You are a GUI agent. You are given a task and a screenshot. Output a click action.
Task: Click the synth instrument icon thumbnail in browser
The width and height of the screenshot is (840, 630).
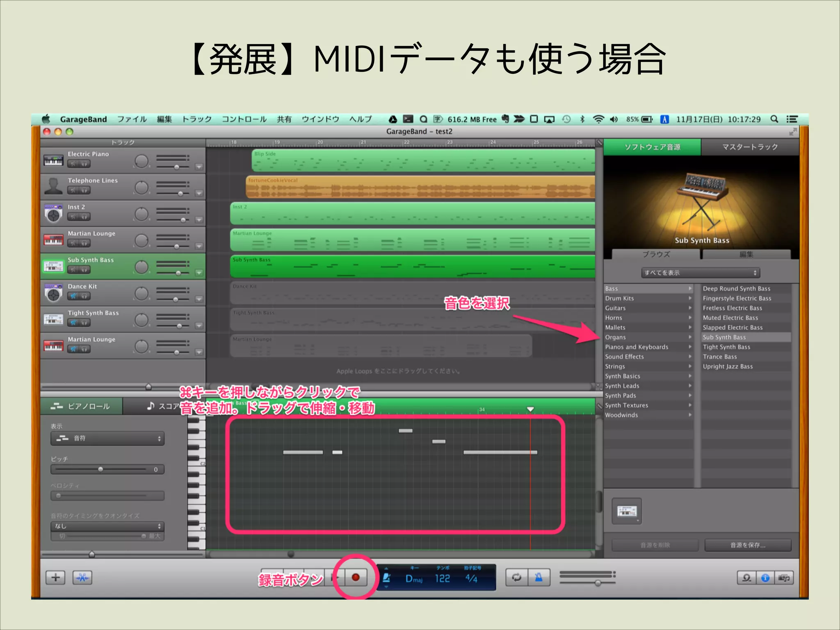coord(627,511)
